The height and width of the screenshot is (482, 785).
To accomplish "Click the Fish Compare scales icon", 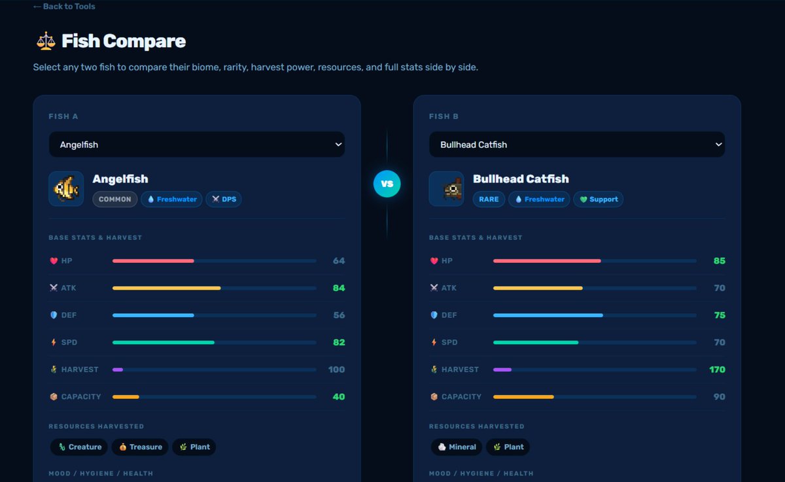I will [46, 41].
